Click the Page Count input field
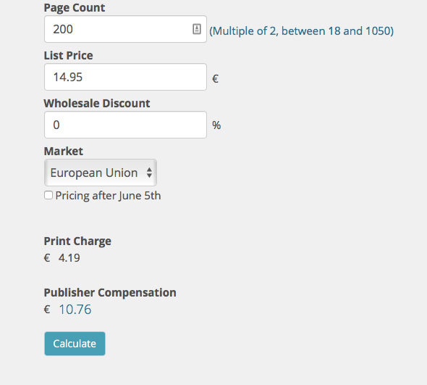Image resolution: width=427 pixels, height=385 pixels. (x=125, y=29)
